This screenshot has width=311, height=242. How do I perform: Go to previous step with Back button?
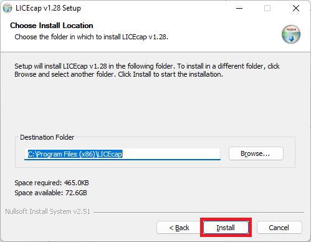(179, 228)
